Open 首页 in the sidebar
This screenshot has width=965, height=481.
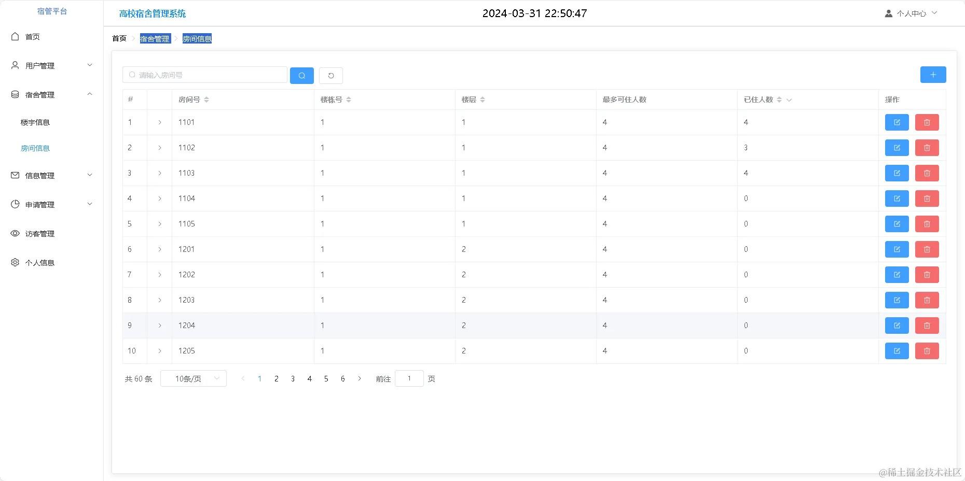coord(52,37)
